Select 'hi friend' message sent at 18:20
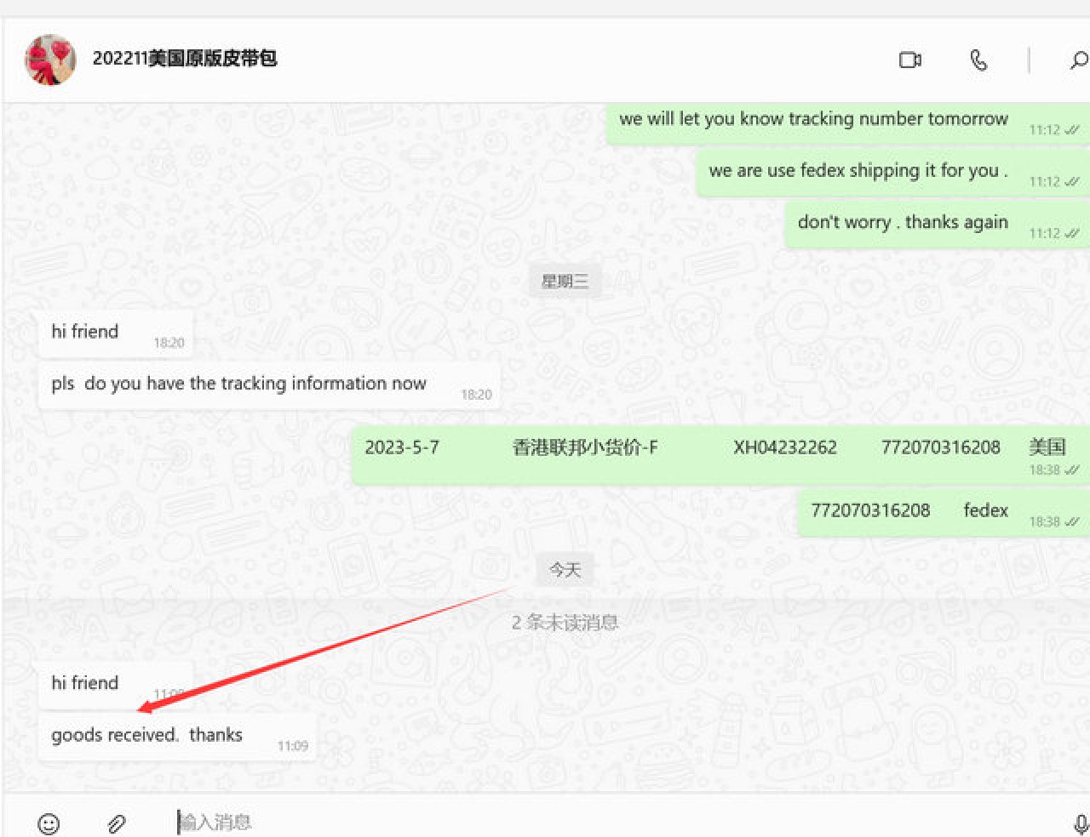This screenshot has width=1090, height=837. point(85,332)
